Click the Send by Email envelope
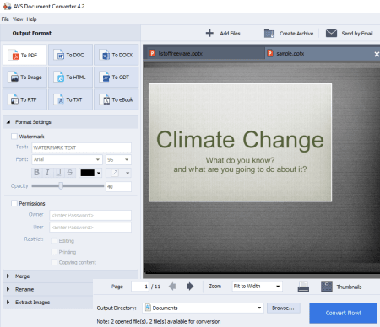Viewport: 380px width, 327px height. pyautogui.click(x=331, y=33)
